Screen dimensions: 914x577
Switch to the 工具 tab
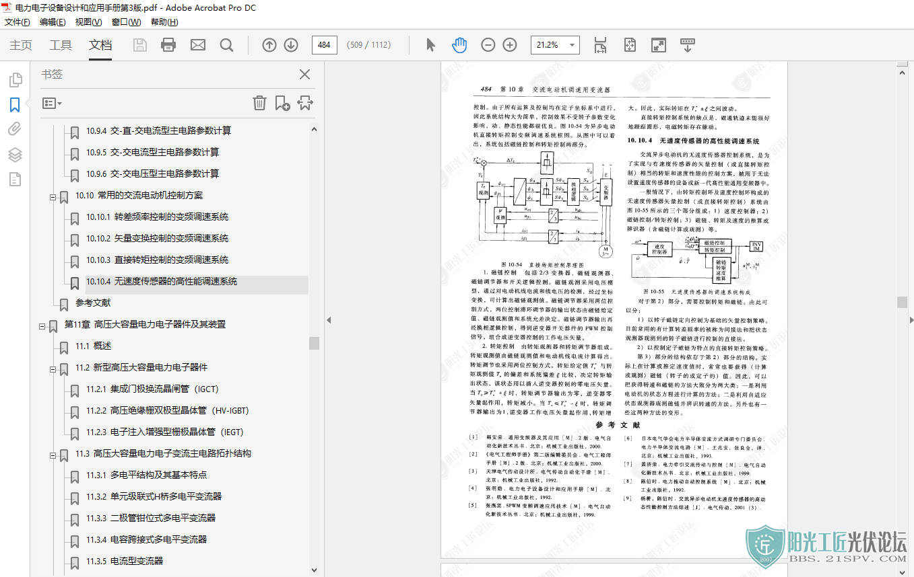[x=61, y=45]
